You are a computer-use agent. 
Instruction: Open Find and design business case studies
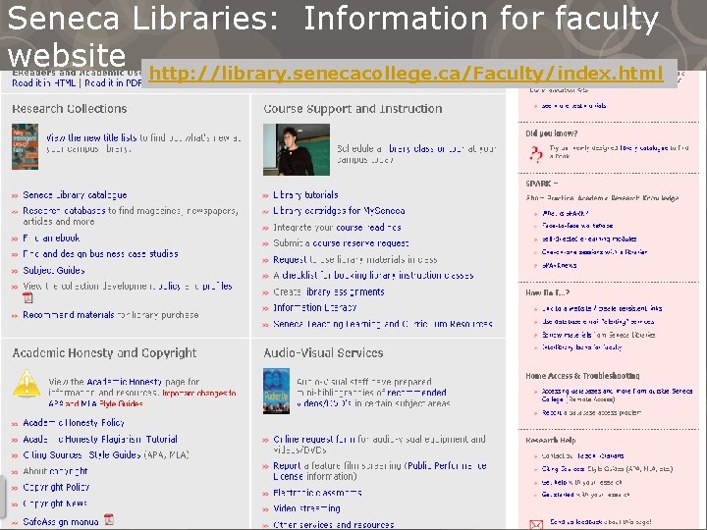coord(100,254)
